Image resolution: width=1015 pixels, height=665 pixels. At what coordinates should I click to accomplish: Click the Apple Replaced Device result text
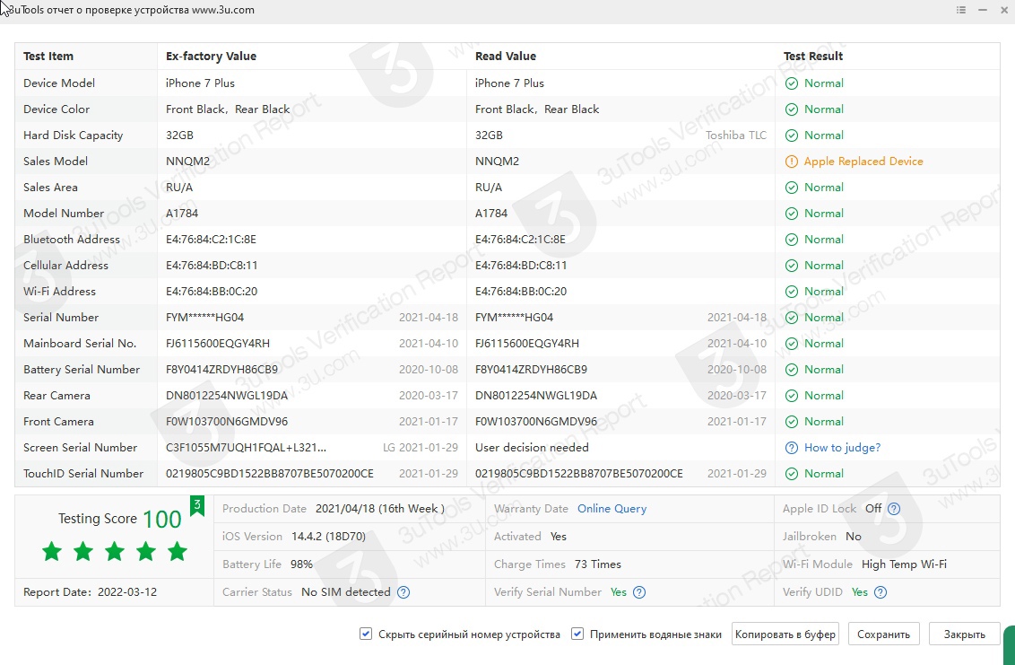[863, 162]
